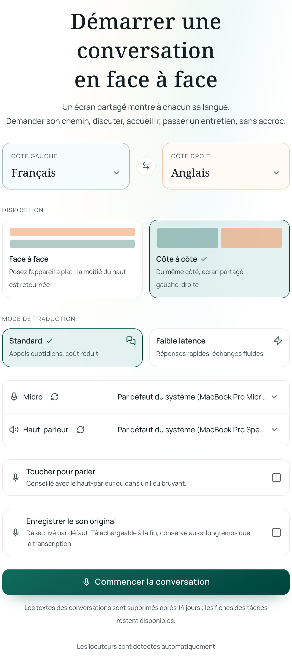Image resolution: width=292 pixels, height=659 pixels.
Task: Open the Côté gauche Français dropdown
Action: [66, 166]
